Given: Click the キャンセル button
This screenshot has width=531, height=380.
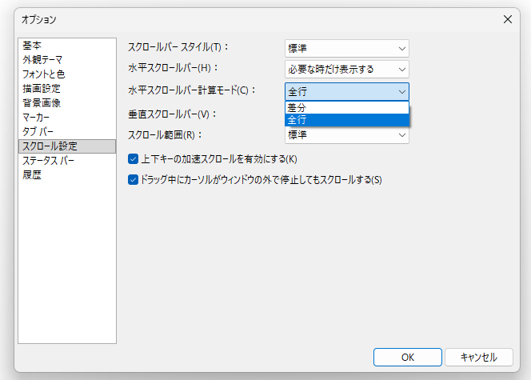Looking at the screenshot, I should point(478,358).
